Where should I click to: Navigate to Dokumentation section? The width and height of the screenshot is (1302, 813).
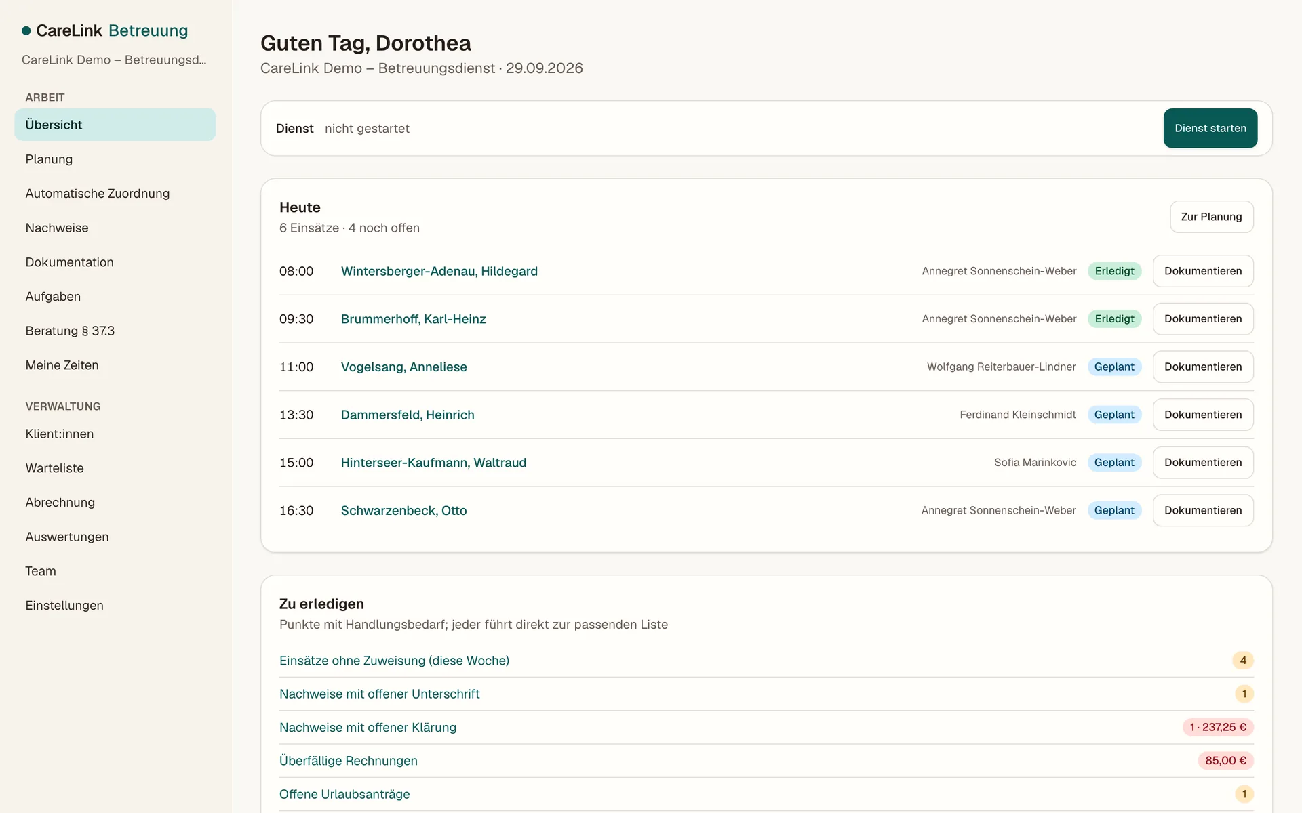pyautogui.click(x=115, y=262)
